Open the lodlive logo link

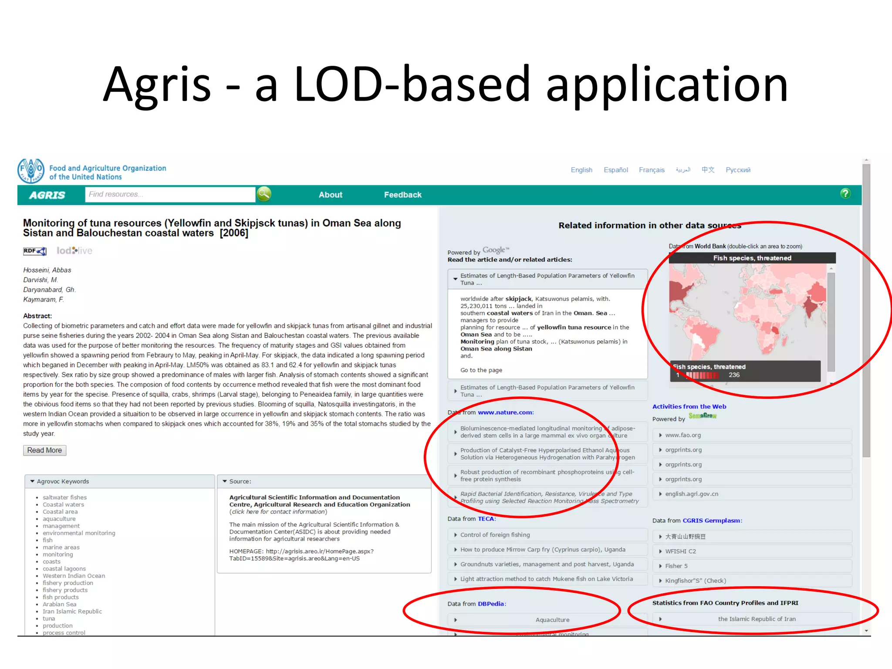74,251
